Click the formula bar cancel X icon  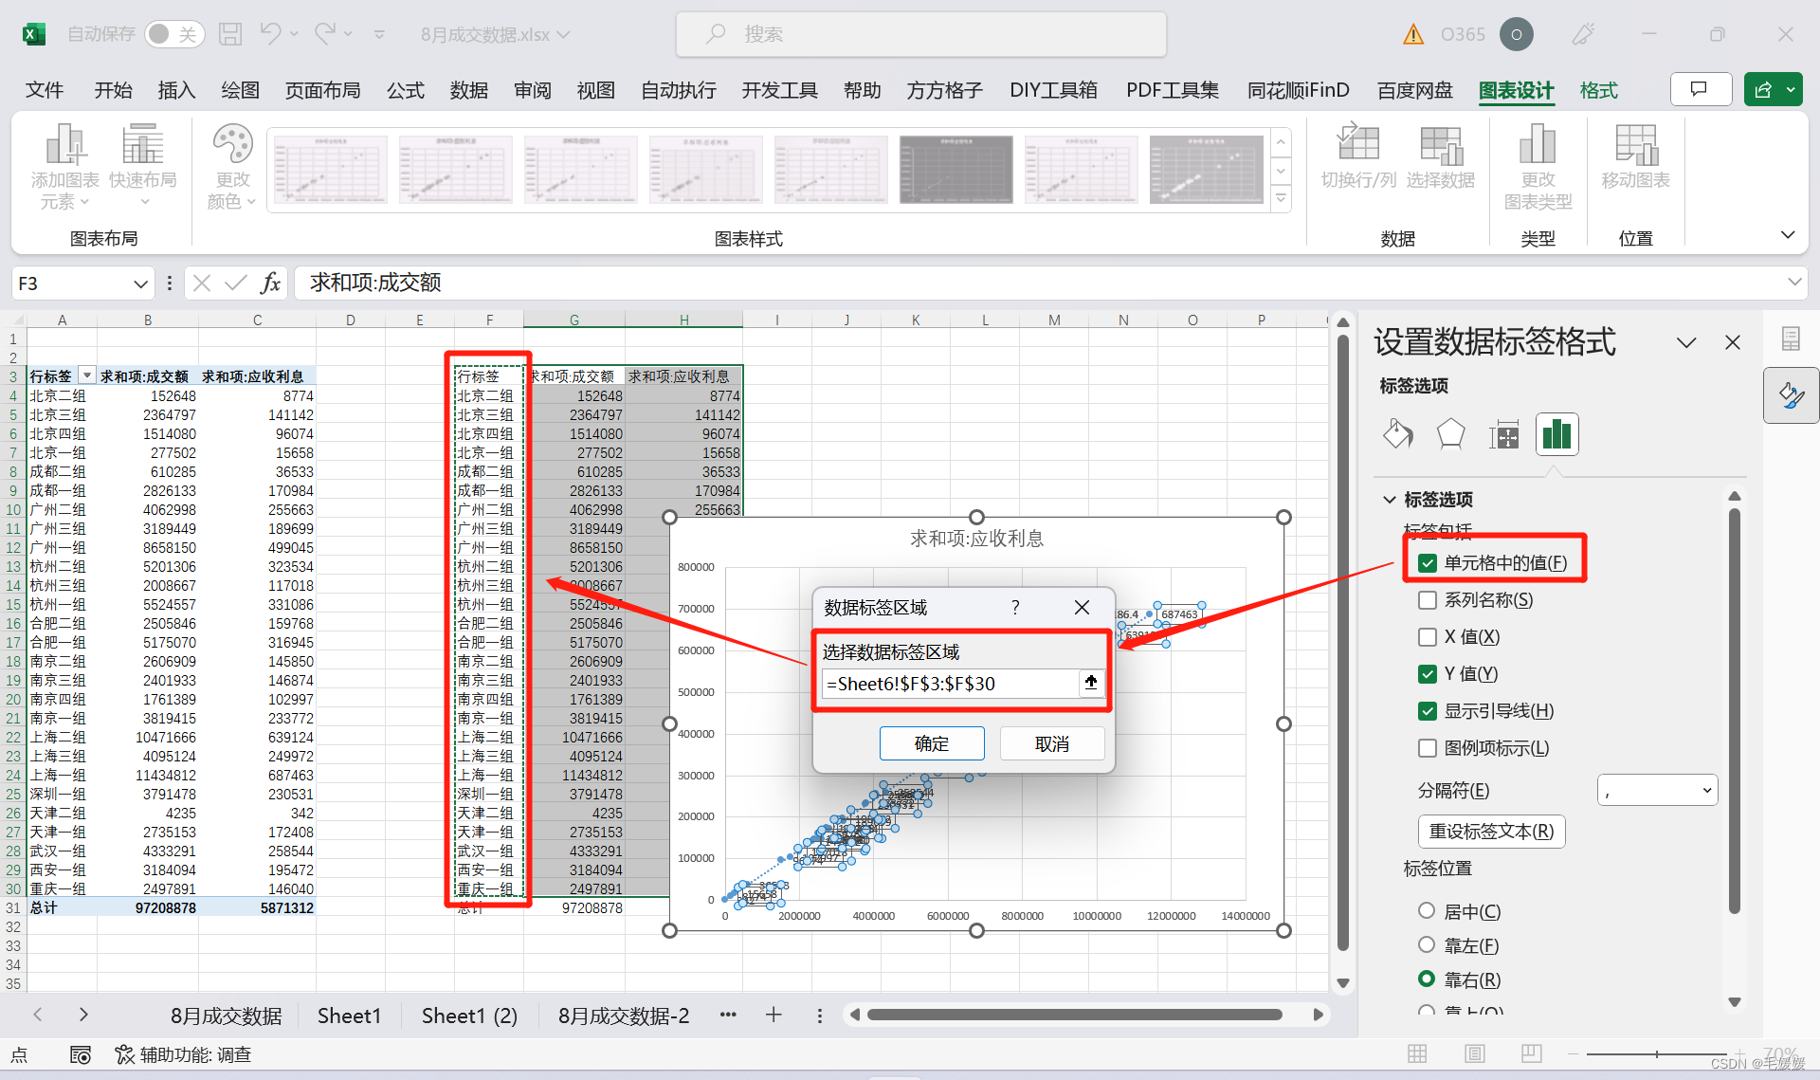(201, 283)
